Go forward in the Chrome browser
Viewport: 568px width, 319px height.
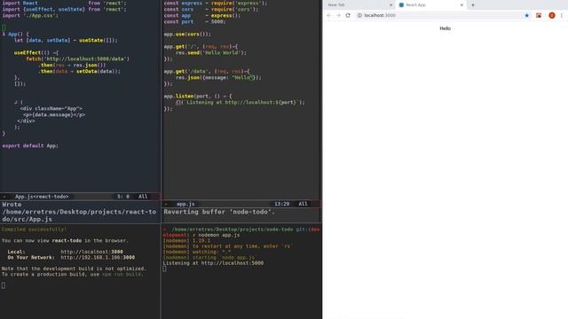[338, 15]
